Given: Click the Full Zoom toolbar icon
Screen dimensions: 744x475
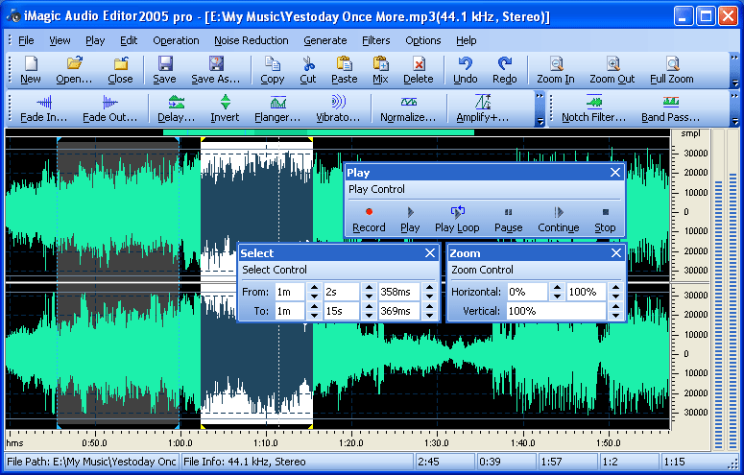Looking at the screenshot, I should click(x=672, y=70).
